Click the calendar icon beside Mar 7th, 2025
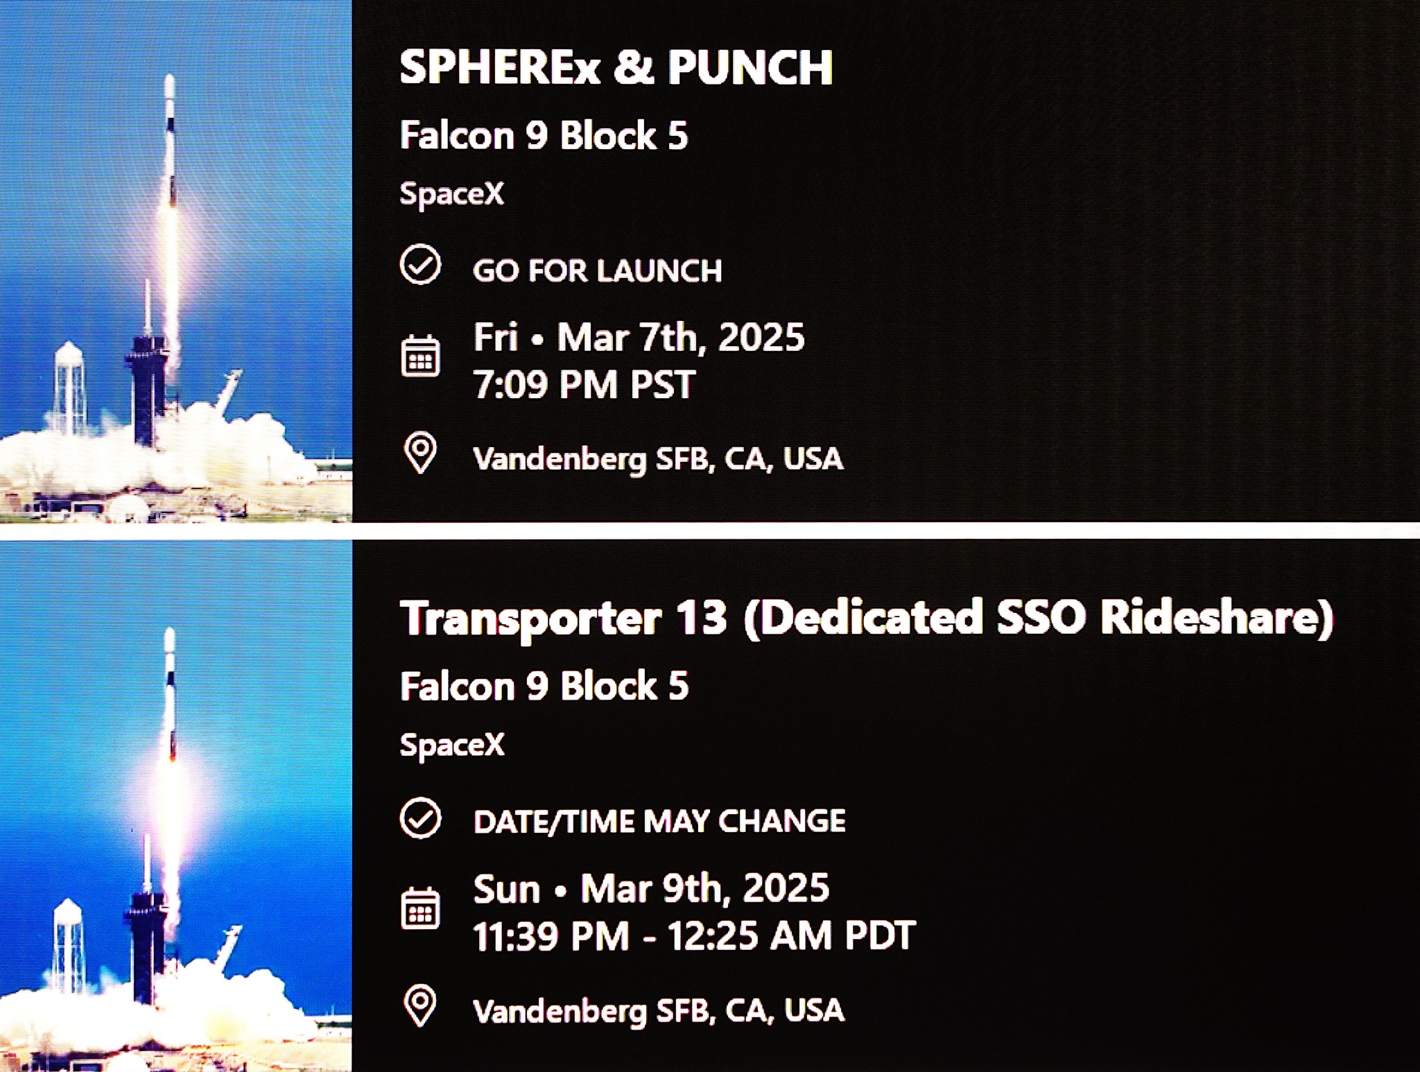 (420, 356)
